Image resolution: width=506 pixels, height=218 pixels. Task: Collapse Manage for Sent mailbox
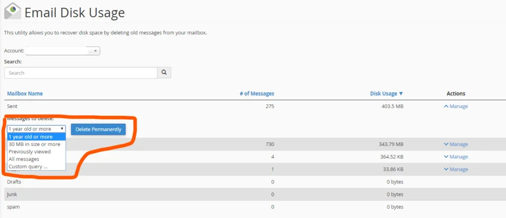coord(456,107)
